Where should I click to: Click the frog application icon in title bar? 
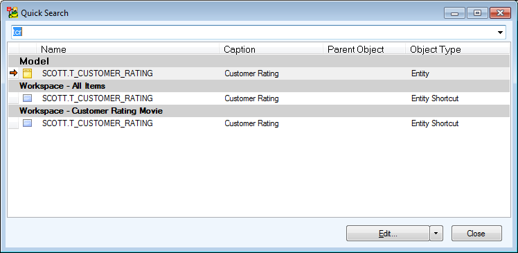(12, 13)
